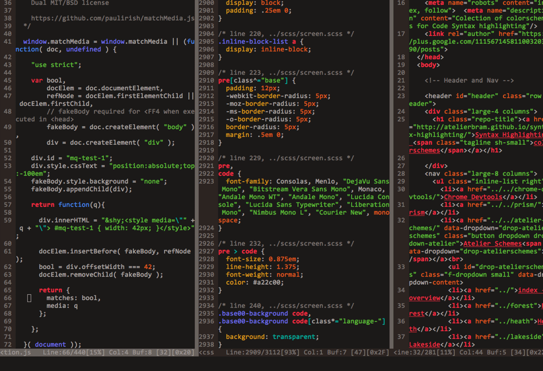
Task: Click split divider between CSS and HTML panes
Action: 391,174
